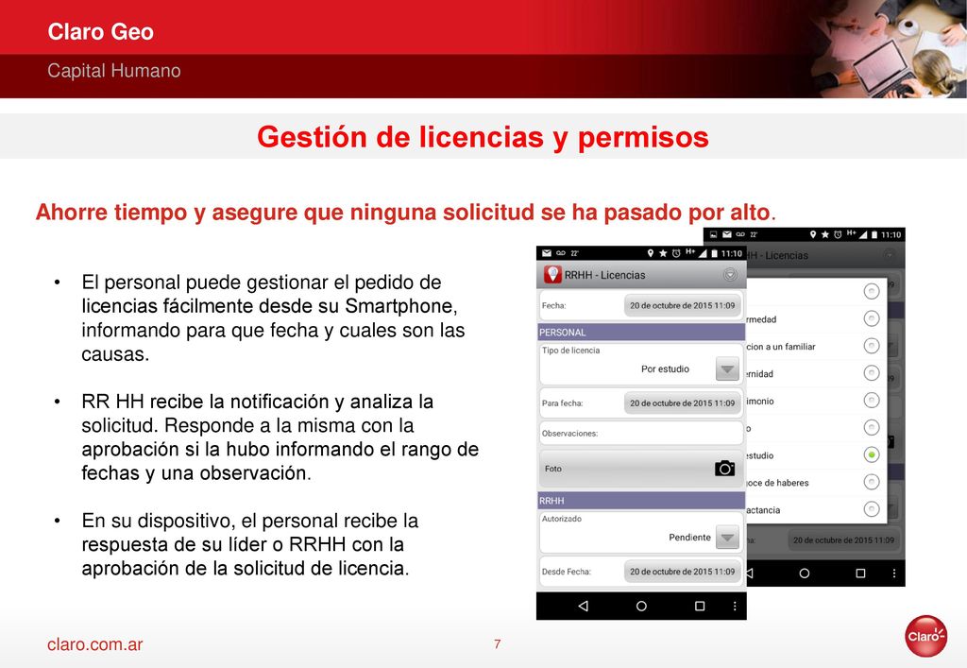This screenshot has height=668, width=967.
Task: Tap the Android home button on front phone
Action: pos(641,606)
